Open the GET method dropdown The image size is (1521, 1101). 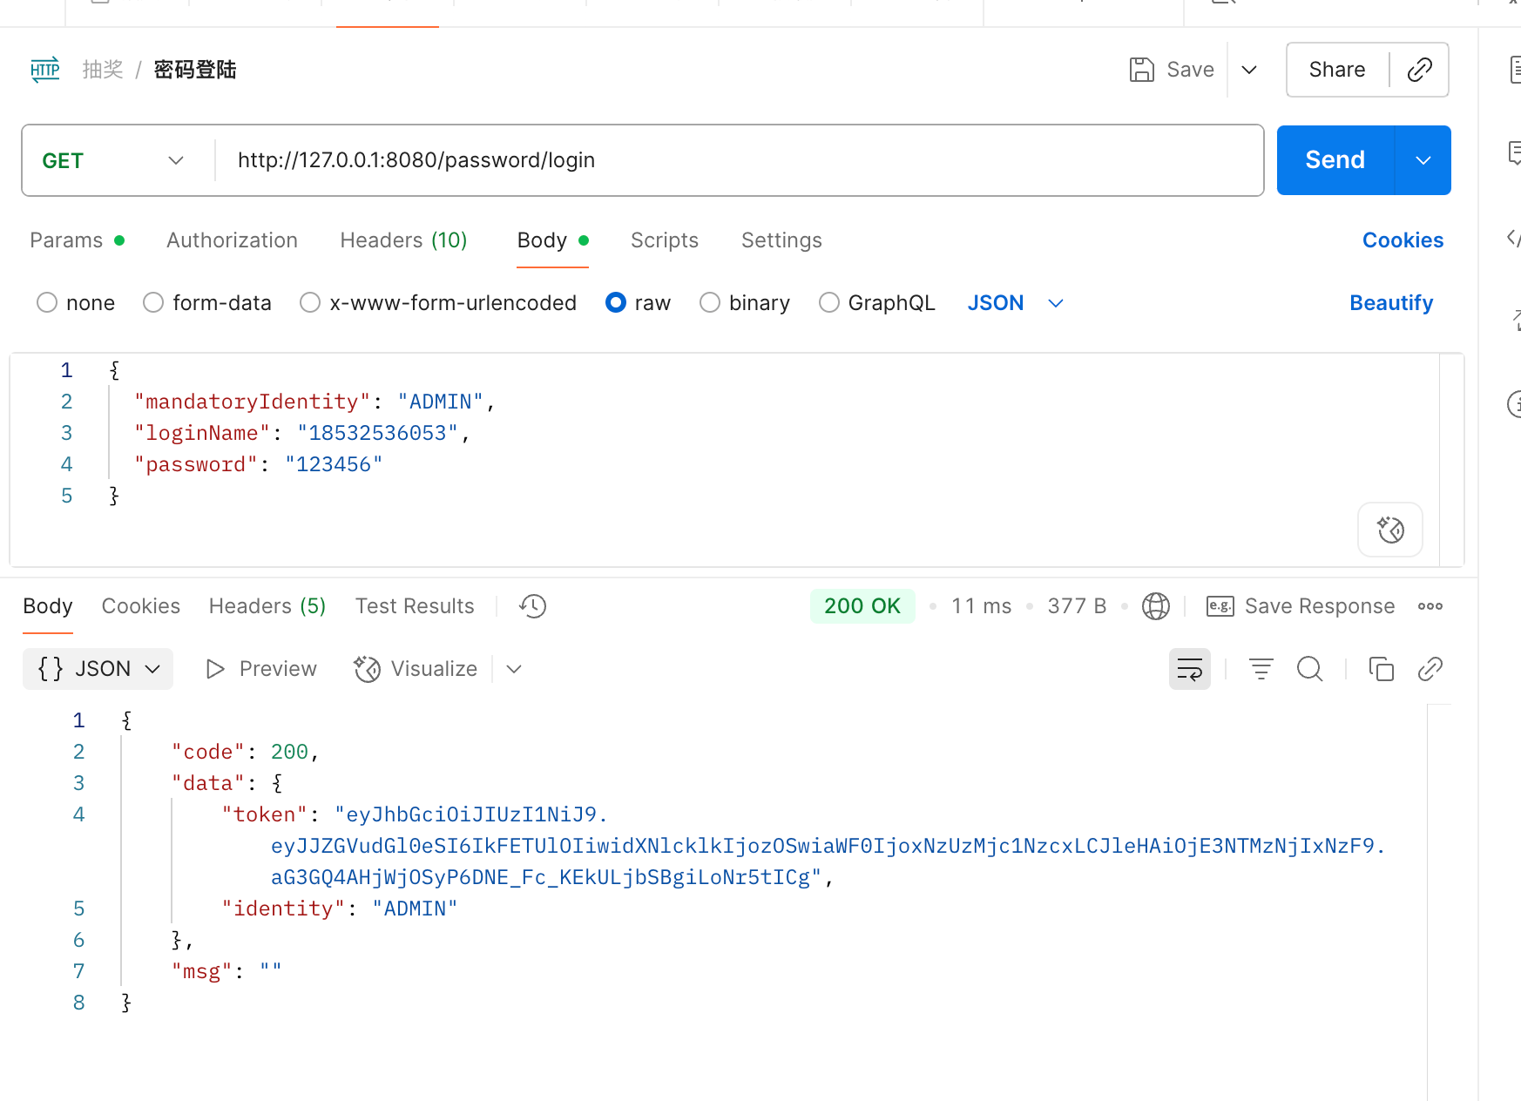tap(113, 160)
